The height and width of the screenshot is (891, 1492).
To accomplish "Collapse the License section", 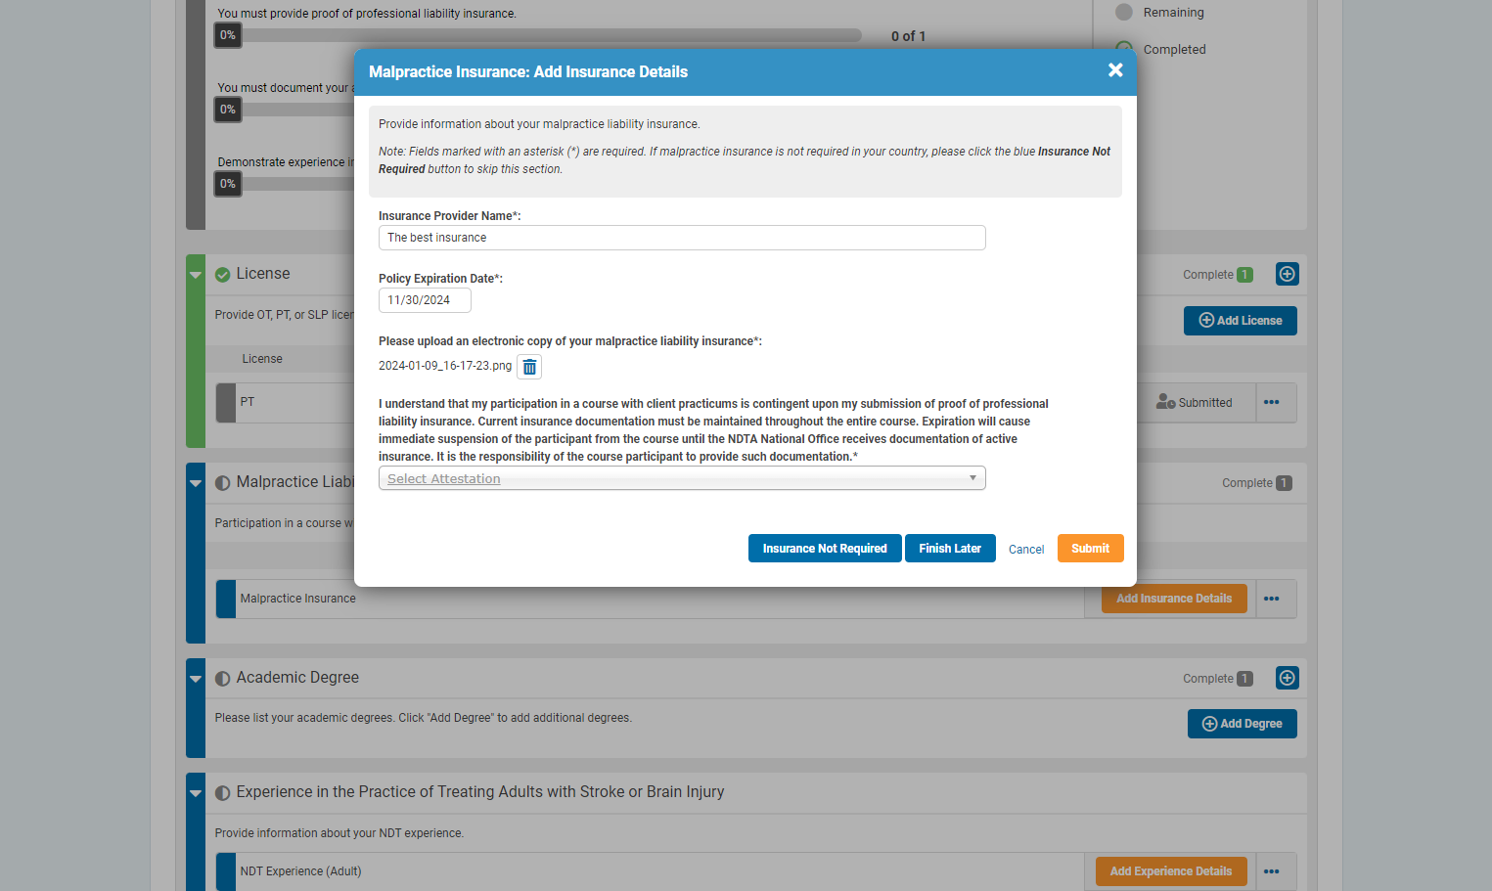I will 196,275.
